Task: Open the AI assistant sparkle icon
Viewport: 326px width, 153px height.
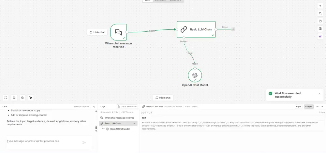Action: tap(320, 37)
